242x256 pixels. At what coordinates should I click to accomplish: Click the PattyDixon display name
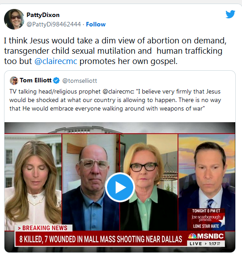click(43, 15)
